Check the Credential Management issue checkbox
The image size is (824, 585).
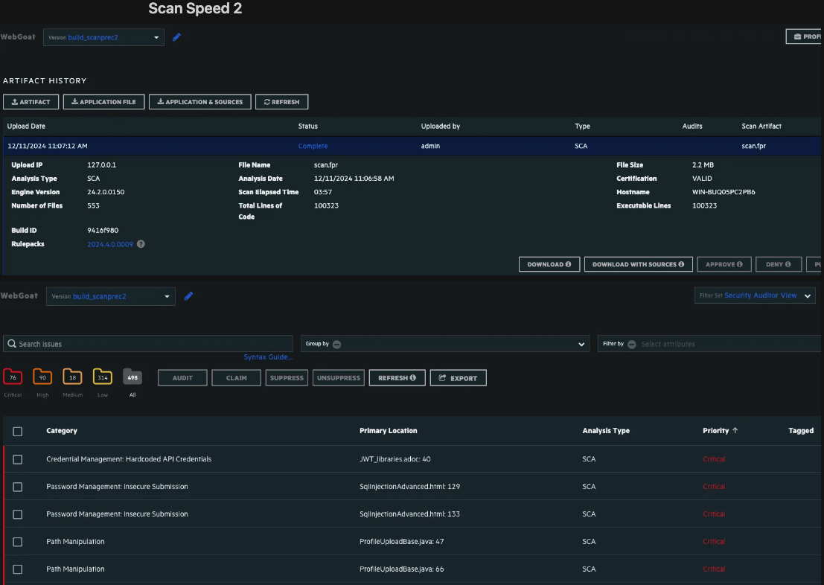tap(16, 459)
